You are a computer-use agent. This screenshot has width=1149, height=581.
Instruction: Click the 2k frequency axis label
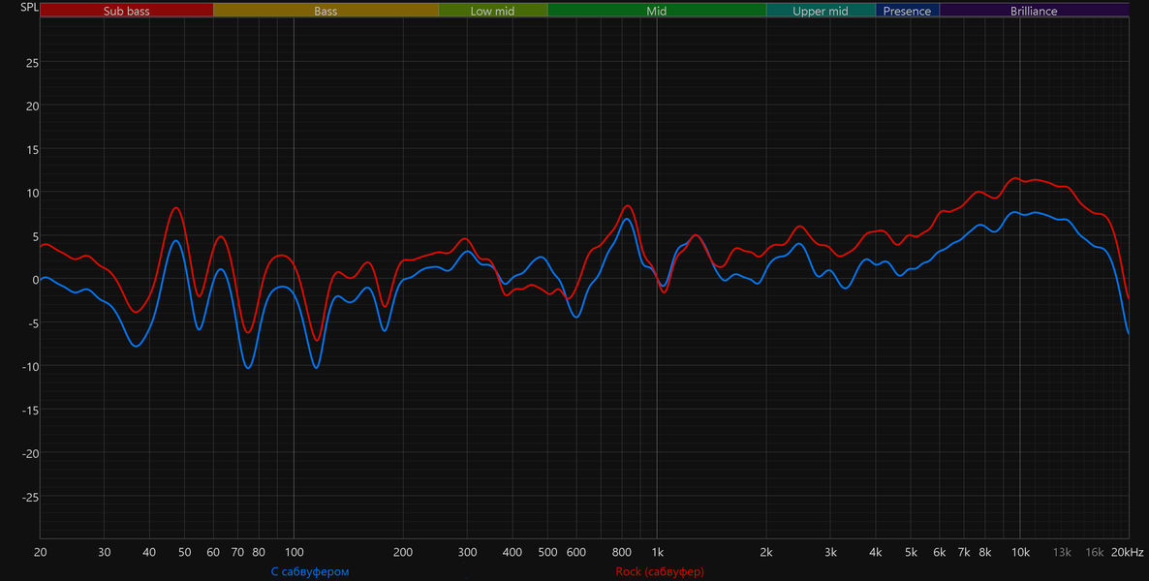(x=766, y=552)
